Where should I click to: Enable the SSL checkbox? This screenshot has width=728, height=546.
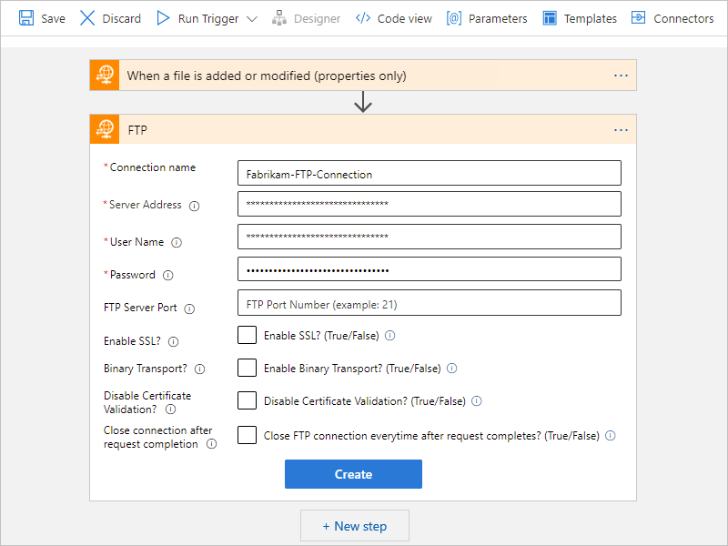pos(247,335)
